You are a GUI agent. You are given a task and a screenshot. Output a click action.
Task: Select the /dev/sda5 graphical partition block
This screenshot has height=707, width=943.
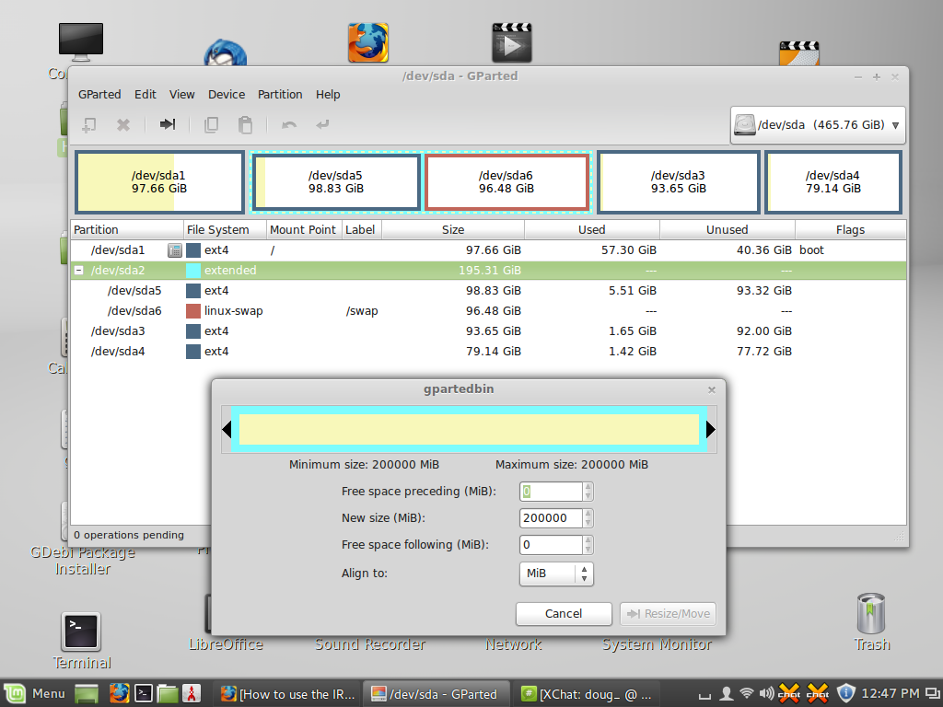(335, 182)
